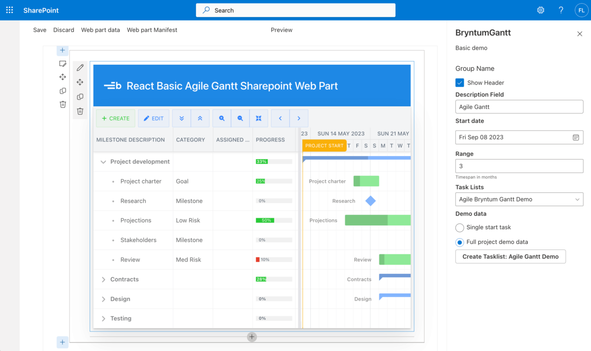Duplicate the web part with the copy icon
This screenshot has height=351, width=591.
pyautogui.click(x=80, y=97)
